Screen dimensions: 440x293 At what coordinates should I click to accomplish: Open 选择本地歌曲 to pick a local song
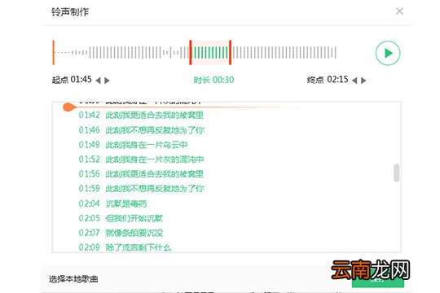click(73, 279)
